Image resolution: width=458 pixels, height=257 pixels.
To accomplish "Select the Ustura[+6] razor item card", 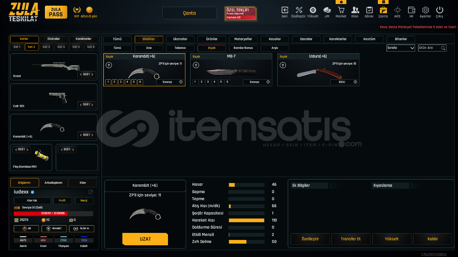I will tap(318, 70).
